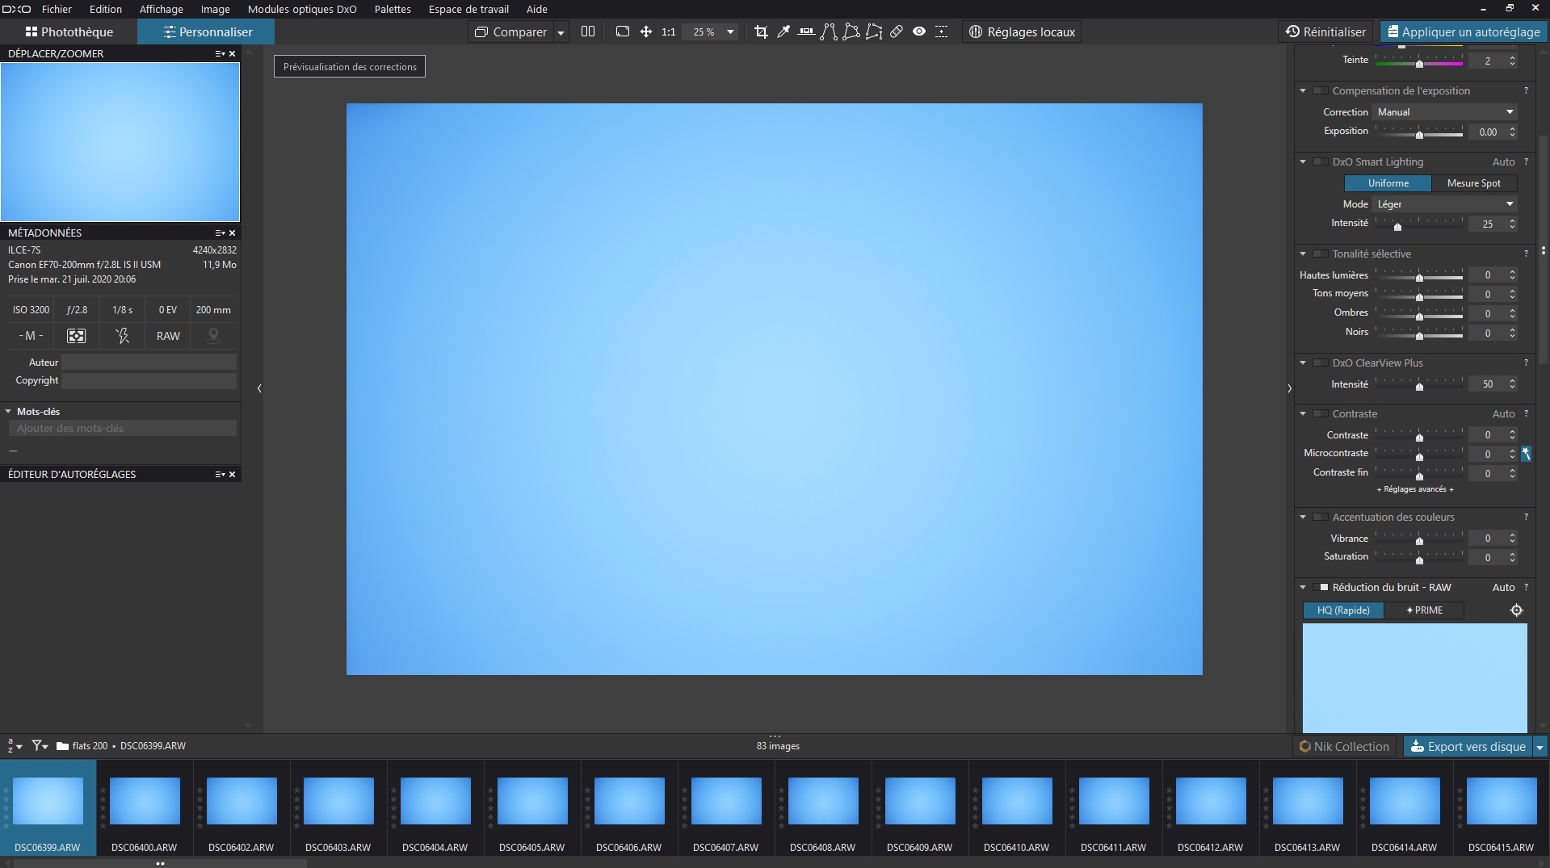Viewport: 1550px width, 868px height.
Task: Switch to the Photothèque tab
Action: click(x=69, y=31)
